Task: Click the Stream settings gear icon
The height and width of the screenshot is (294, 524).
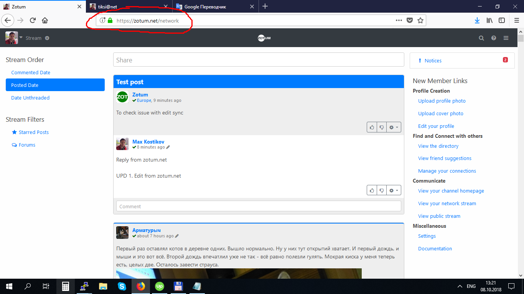Action: 47,38
